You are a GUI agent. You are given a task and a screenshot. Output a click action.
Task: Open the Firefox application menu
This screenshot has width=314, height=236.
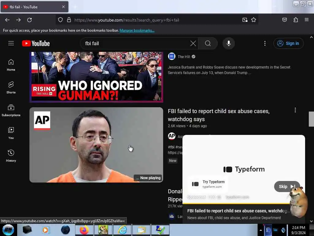(306, 20)
